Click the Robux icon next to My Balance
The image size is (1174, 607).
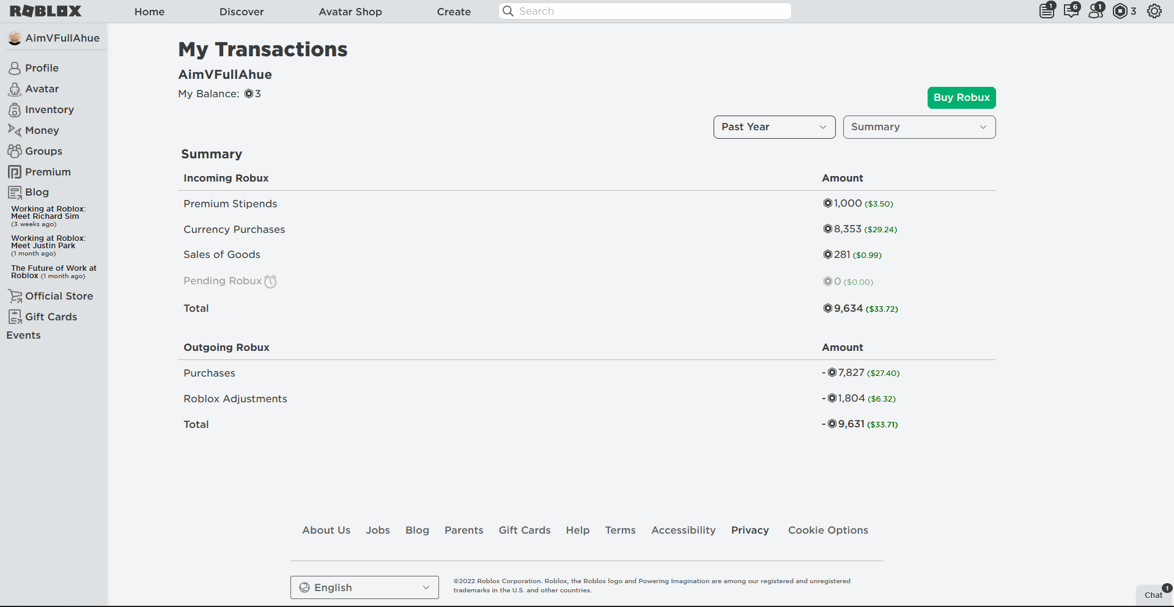pos(249,94)
